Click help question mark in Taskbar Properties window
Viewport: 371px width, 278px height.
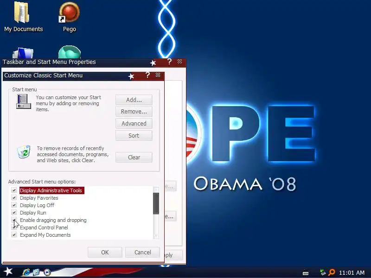(x=169, y=62)
